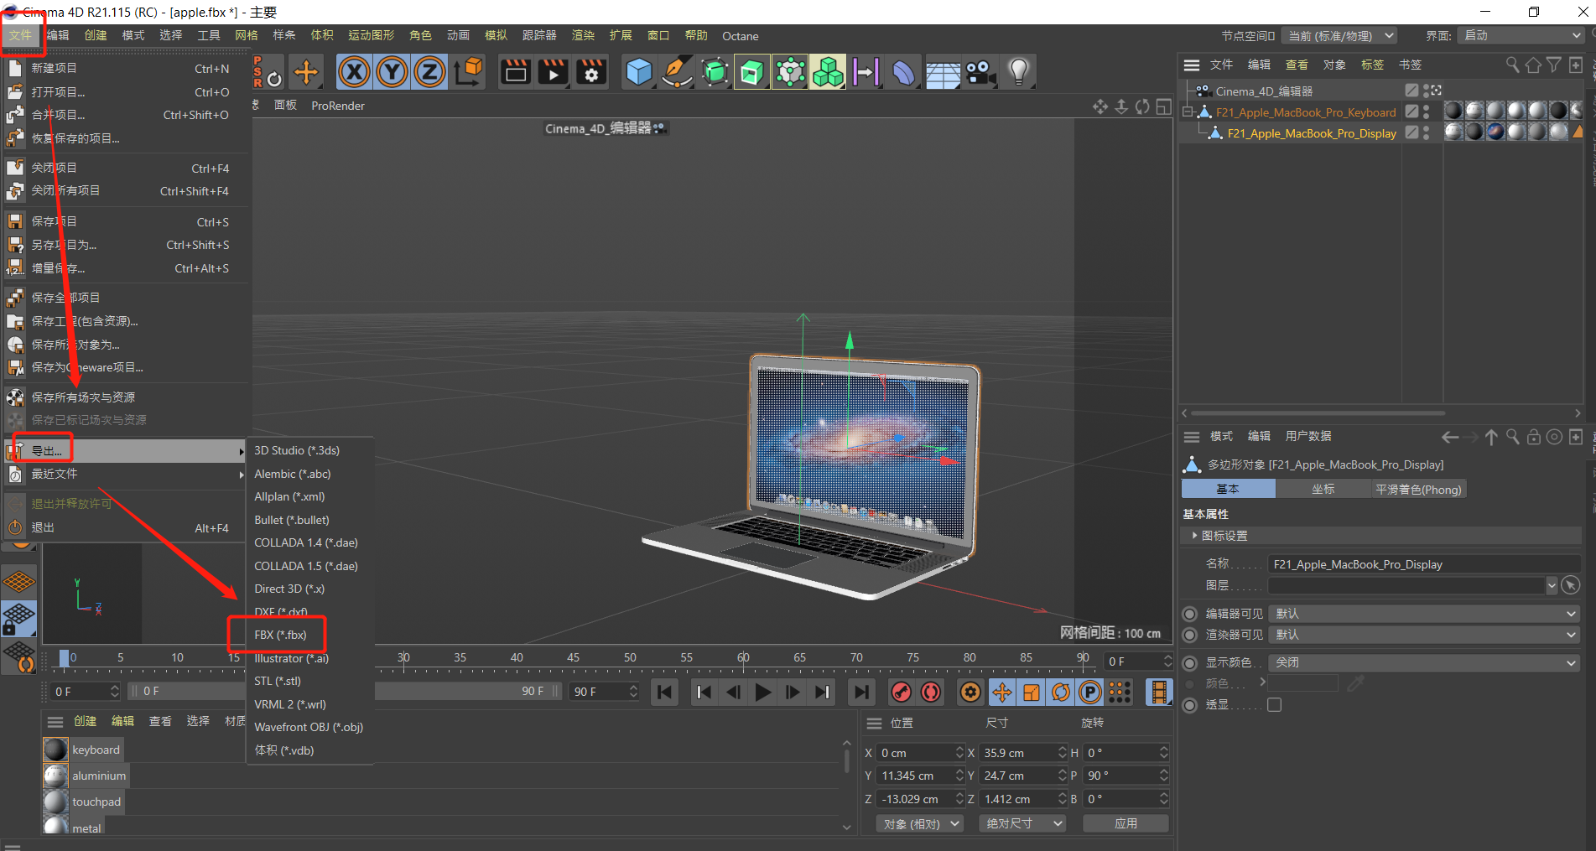Add a Floor object using its toolbar icon
This screenshot has width=1596, height=851.
coord(943,72)
